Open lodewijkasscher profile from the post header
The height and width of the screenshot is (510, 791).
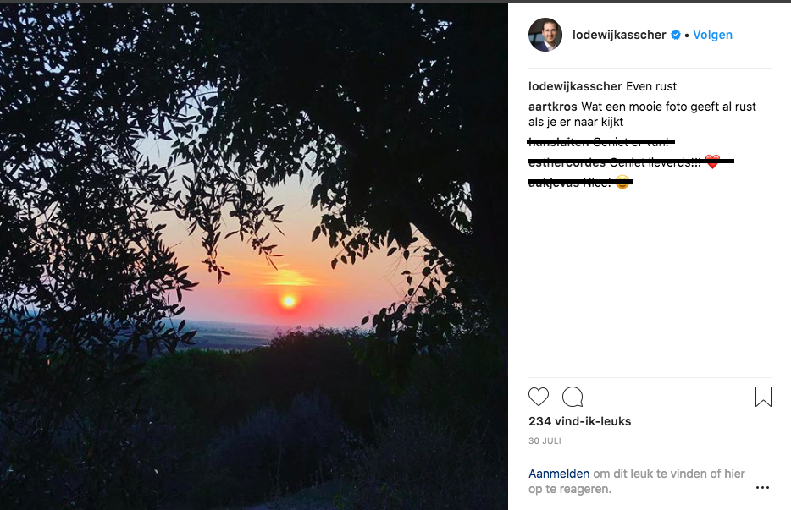point(620,36)
